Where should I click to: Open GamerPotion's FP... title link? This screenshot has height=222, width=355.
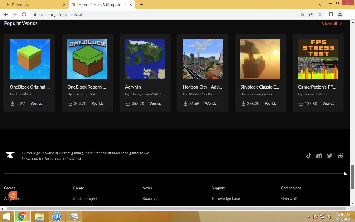pyautogui.click(x=317, y=87)
